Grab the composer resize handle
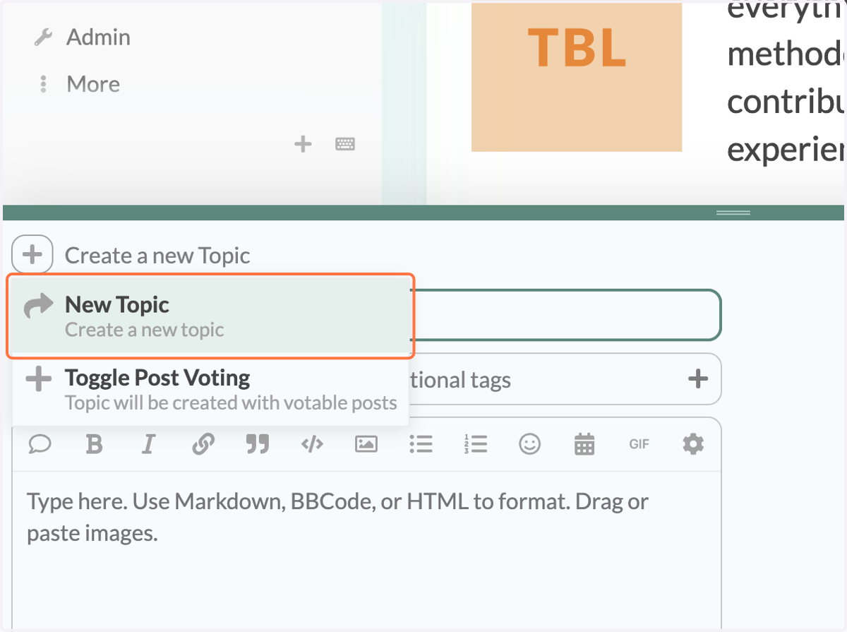 pyautogui.click(x=733, y=213)
